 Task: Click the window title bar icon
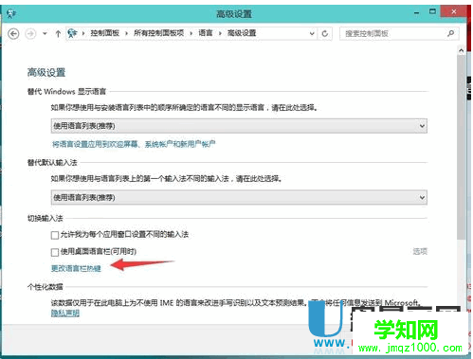[11, 13]
